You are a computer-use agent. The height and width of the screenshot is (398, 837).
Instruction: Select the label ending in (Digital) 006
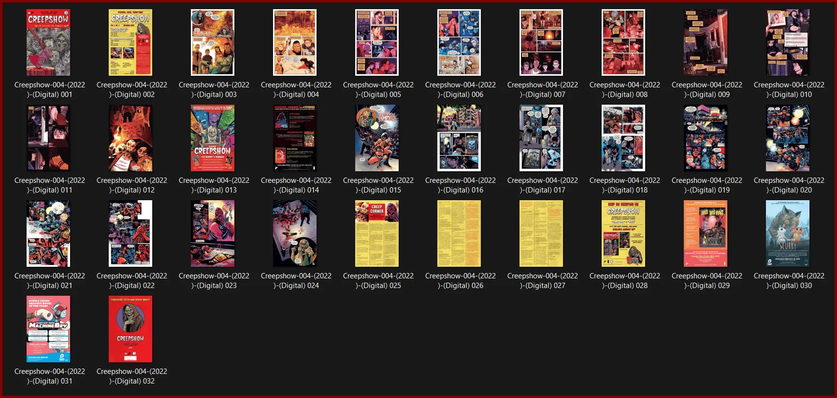461,90
